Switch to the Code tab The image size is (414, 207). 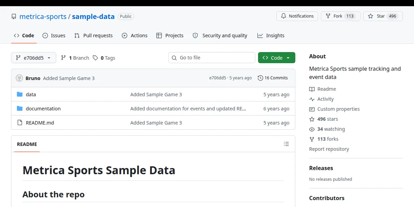(x=24, y=36)
